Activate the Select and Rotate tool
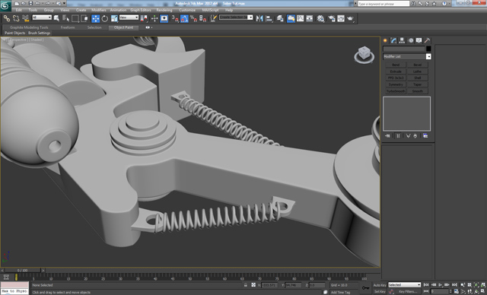This screenshot has height=295, width=487. [105, 18]
